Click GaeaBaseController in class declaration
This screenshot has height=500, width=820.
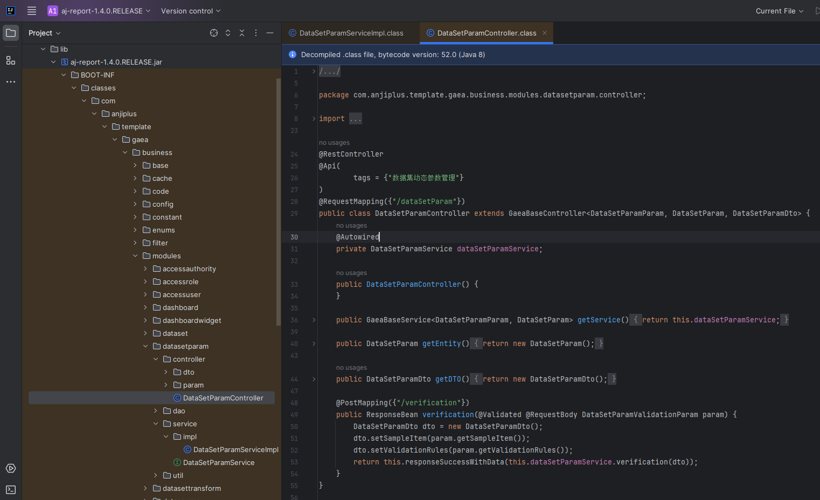click(x=547, y=213)
